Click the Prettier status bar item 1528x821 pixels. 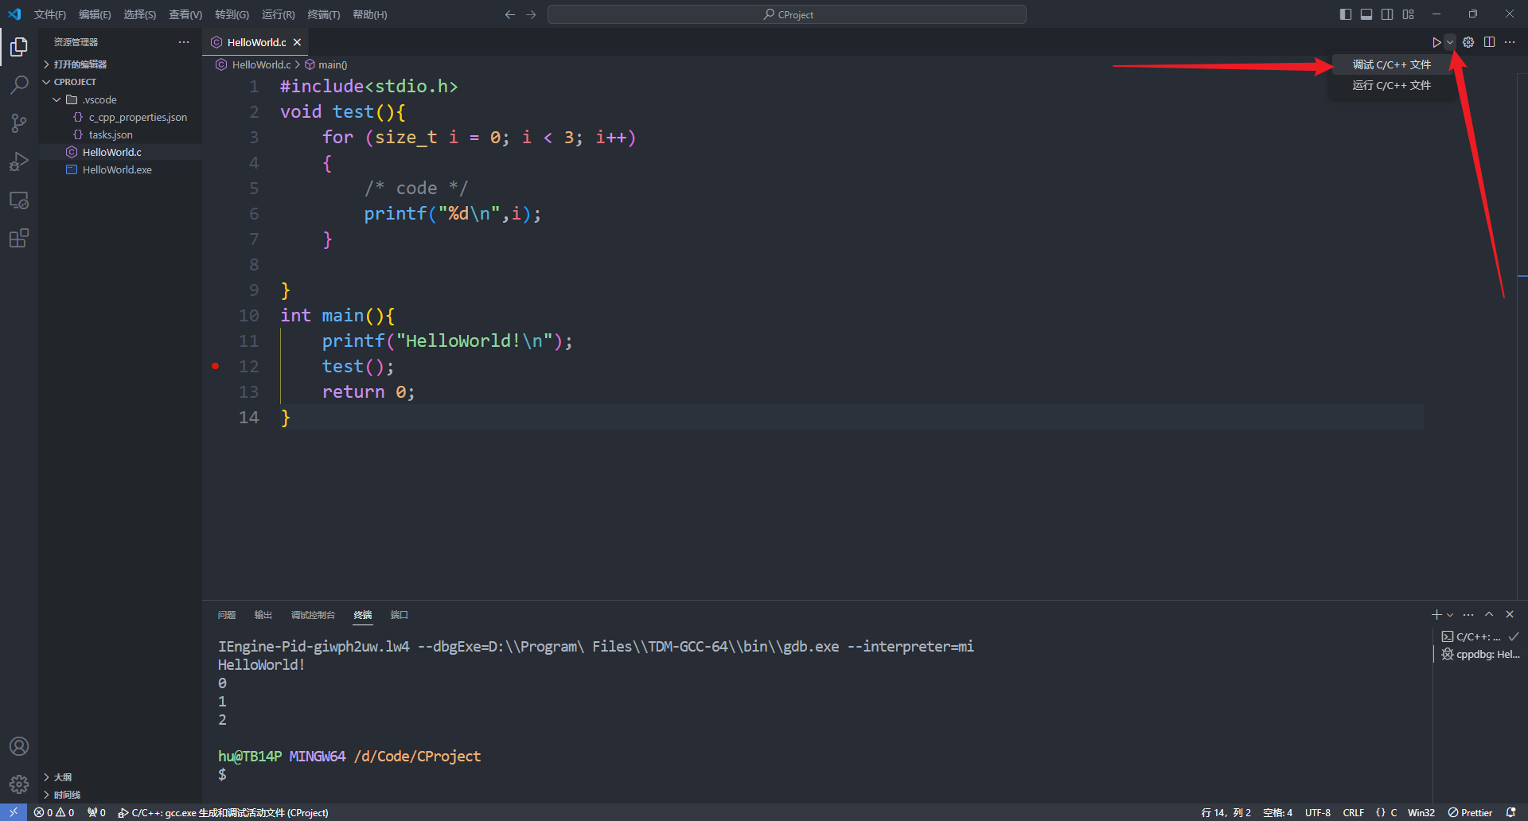(1470, 812)
